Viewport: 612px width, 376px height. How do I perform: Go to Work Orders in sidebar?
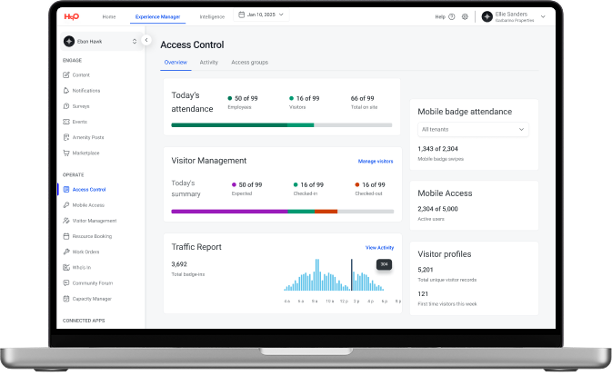[86, 252]
